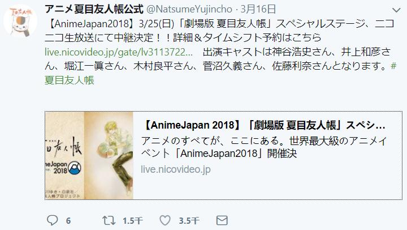The image size is (407, 230).
Task: Click the @NatsumeYujincho handle
Action: (x=189, y=10)
